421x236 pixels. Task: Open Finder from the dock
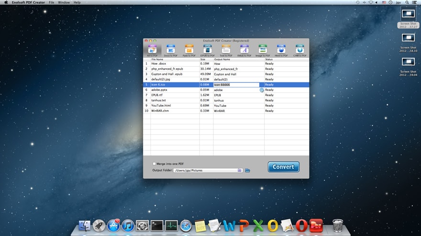[x=84, y=226]
